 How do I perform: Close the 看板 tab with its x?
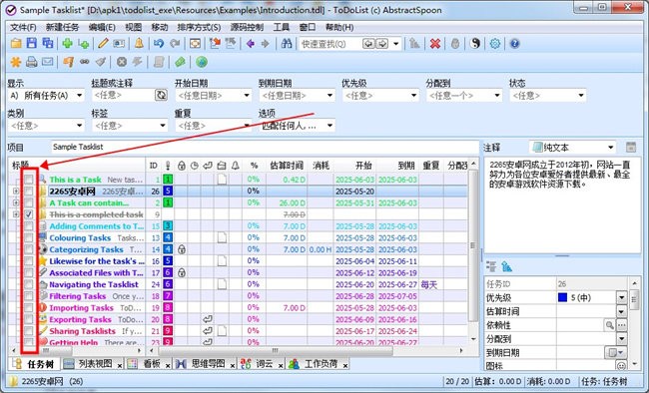click(168, 365)
